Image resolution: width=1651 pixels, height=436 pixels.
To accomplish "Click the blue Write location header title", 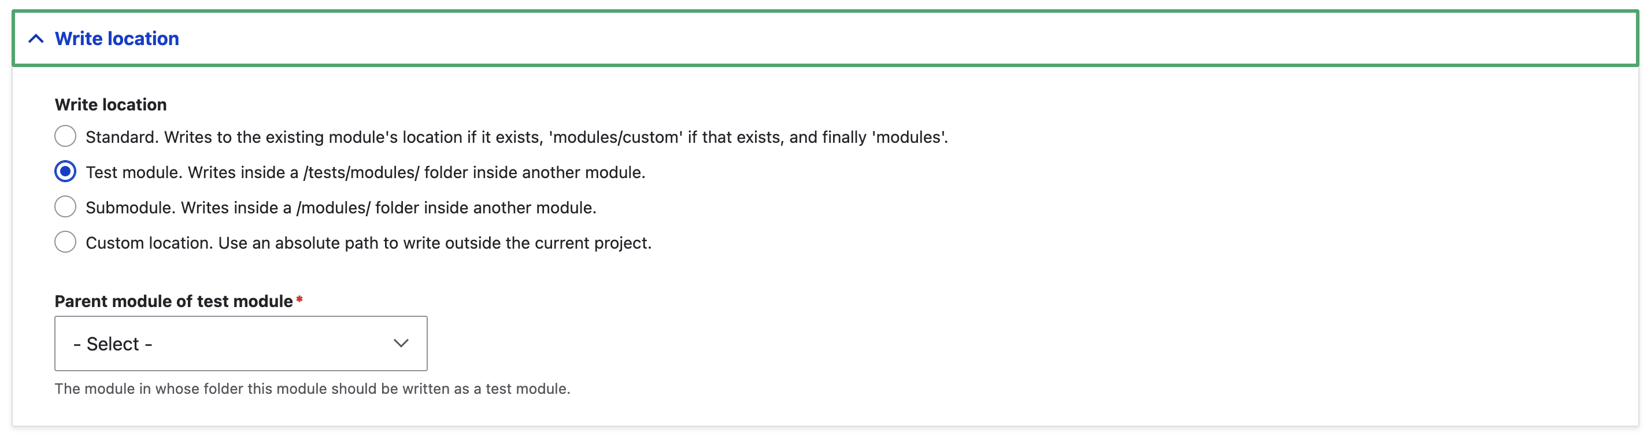I will [117, 39].
